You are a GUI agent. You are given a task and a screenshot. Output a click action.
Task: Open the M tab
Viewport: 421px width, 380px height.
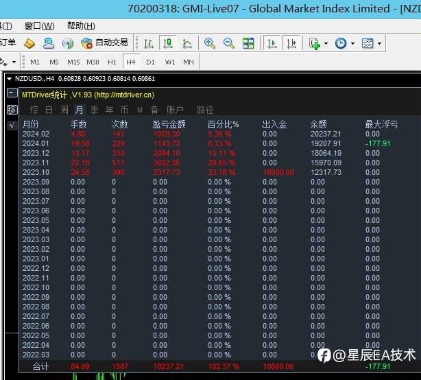[x=140, y=110]
